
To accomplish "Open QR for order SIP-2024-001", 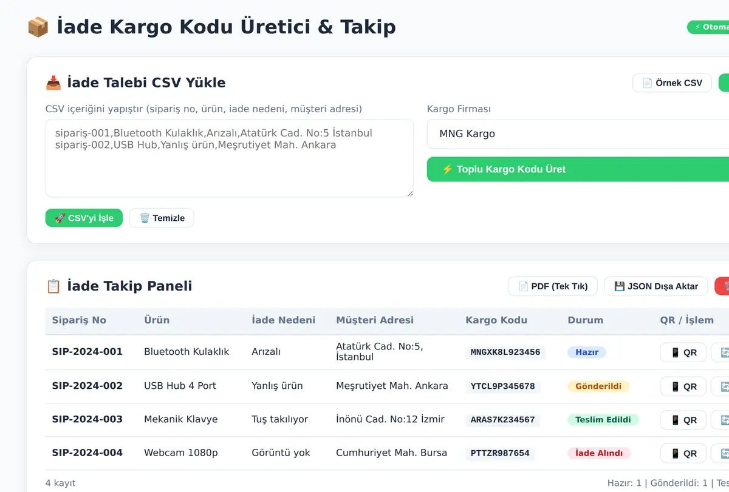I will pos(683,352).
